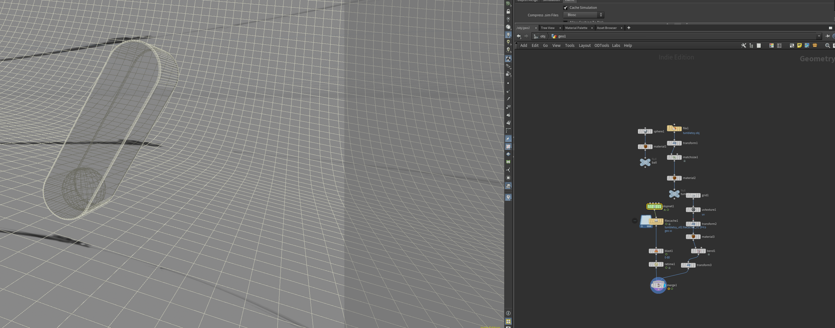The width and height of the screenshot is (835, 328).
Task: Toggle the primitive normals viewport display button
Action: [508, 115]
